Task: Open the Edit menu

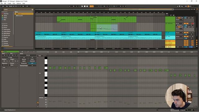Action: [5, 3]
